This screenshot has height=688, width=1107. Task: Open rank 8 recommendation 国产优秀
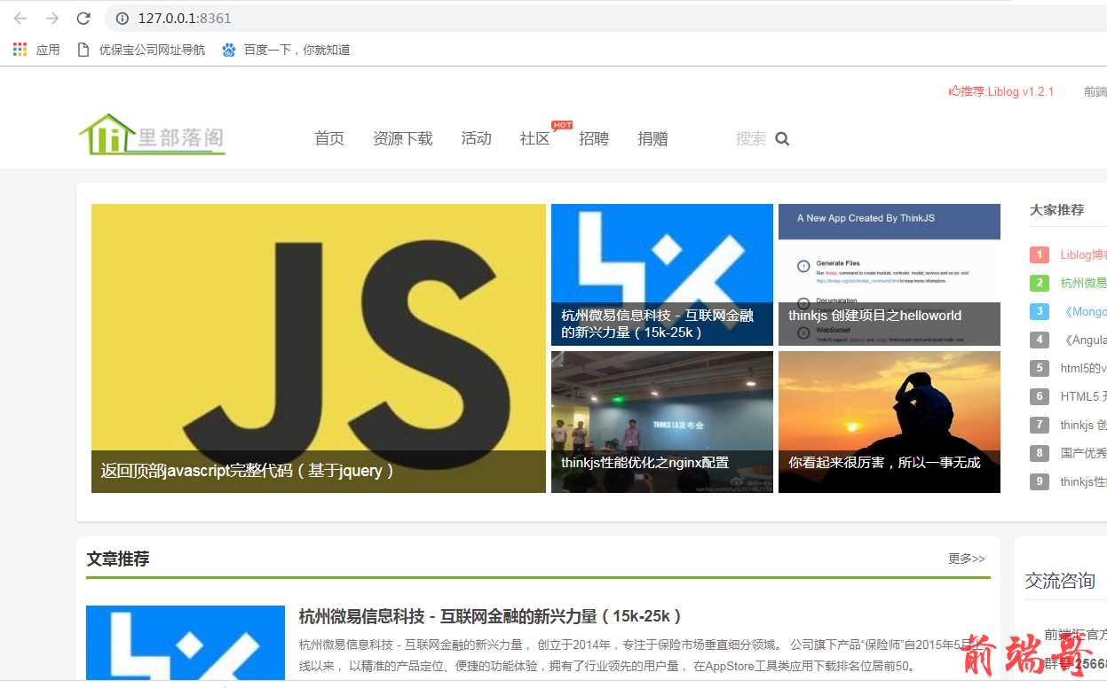pos(1083,453)
